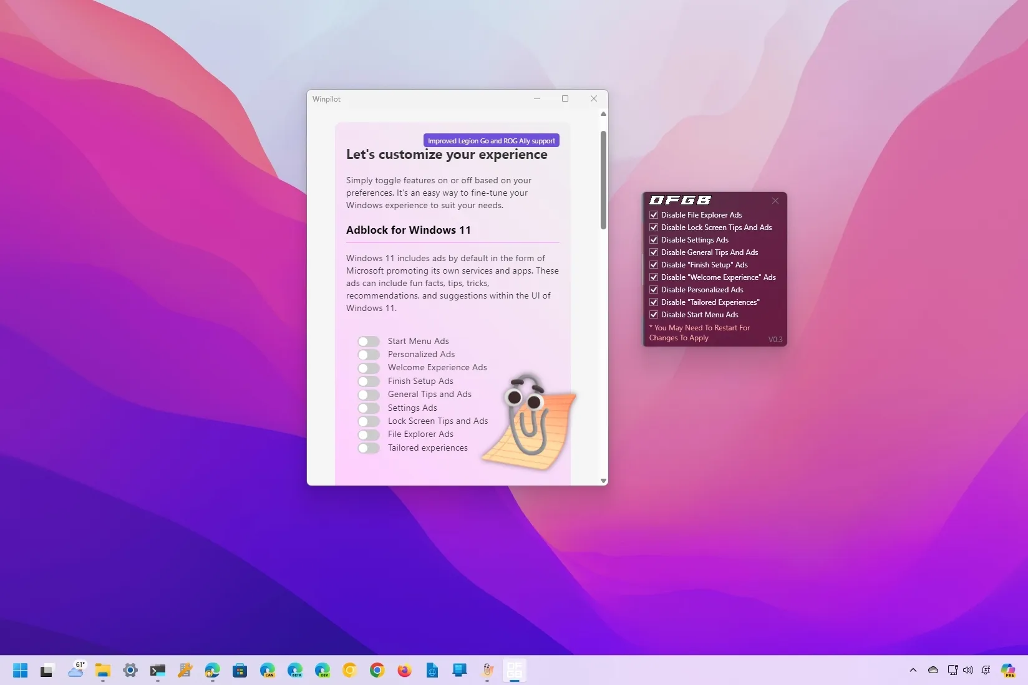Click the OFGB logo

pyautogui.click(x=680, y=200)
